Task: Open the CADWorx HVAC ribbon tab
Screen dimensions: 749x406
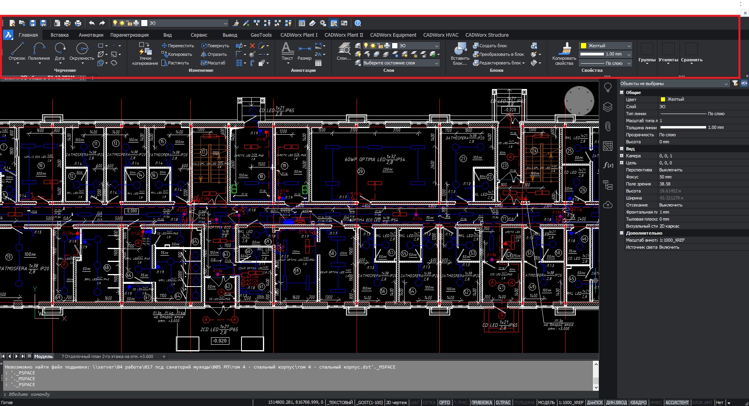Action: 441,35
